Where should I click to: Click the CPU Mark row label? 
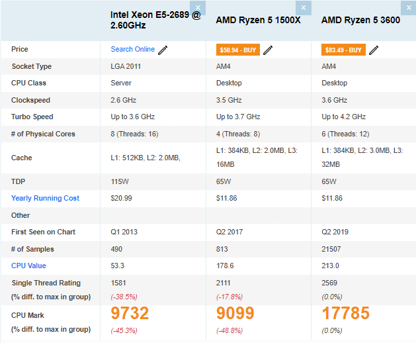click(28, 315)
